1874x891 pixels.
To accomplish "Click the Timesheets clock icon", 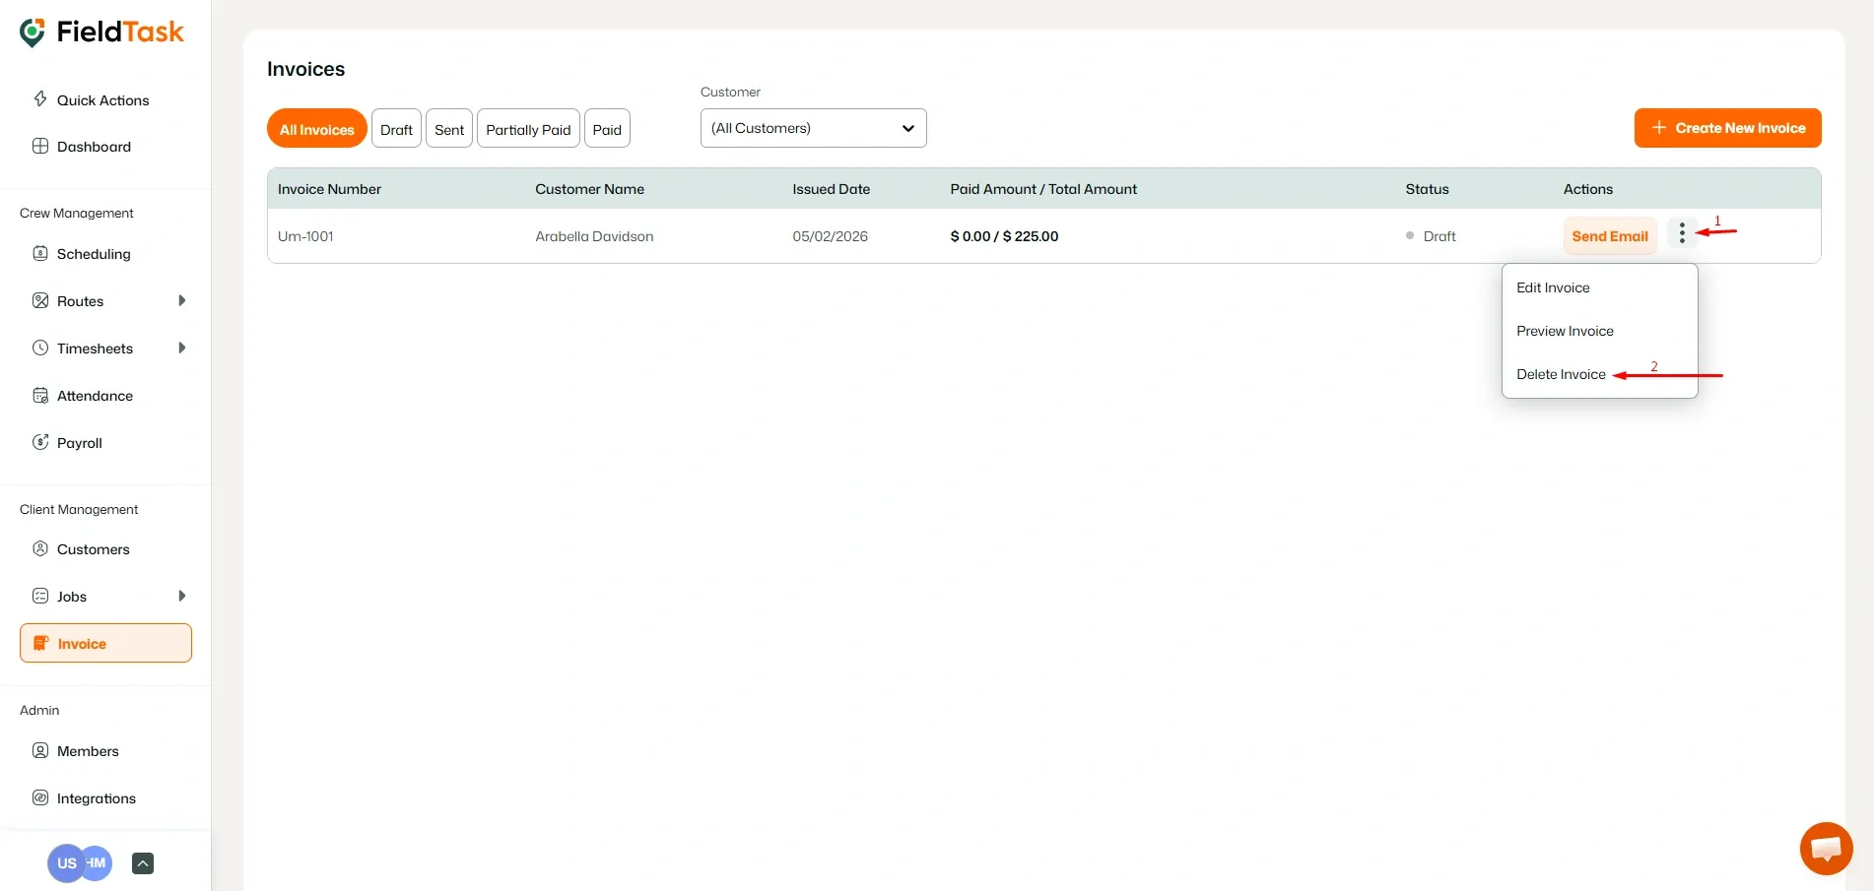I will 40,348.
